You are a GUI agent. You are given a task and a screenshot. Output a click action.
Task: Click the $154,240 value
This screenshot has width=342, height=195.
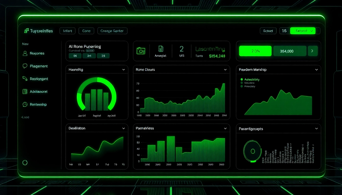tap(217, 56)
